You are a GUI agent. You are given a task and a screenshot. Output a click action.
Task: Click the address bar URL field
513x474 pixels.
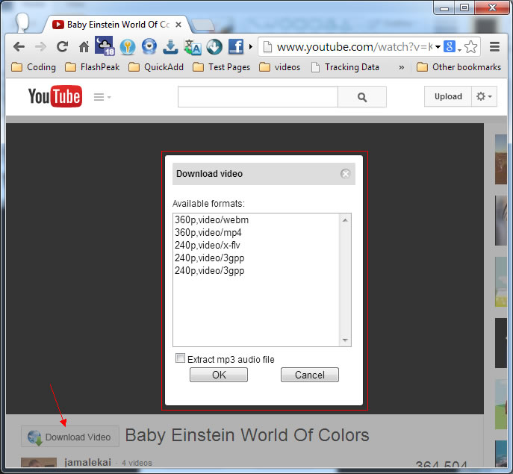click(x=353, y=47)
